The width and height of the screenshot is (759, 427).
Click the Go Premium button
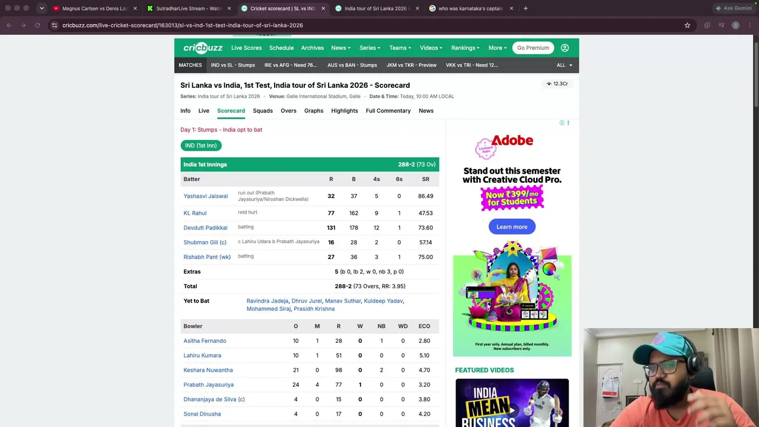[533, 48]
